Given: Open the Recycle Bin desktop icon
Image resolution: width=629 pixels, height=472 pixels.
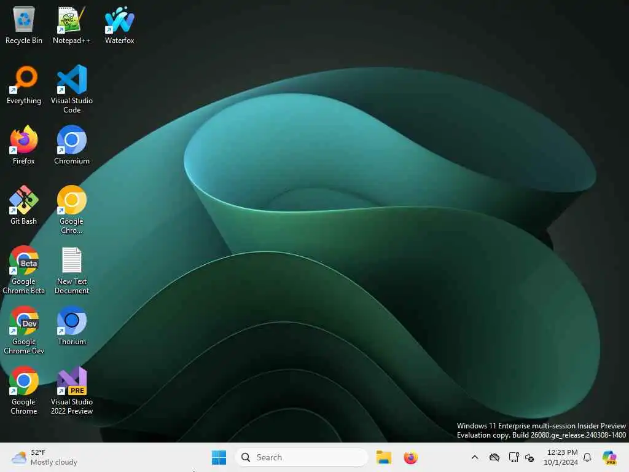Looking at the screenshot, I should point(24,25).
